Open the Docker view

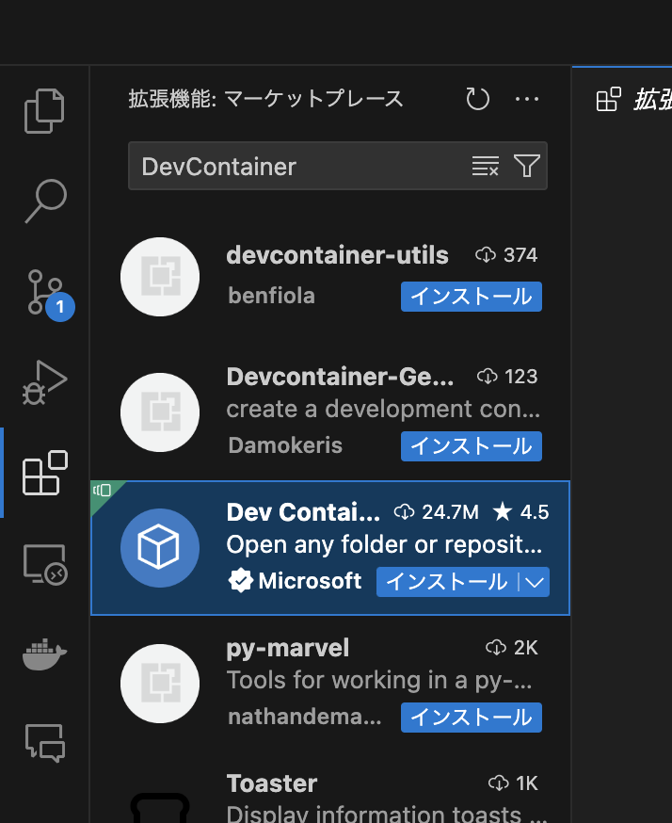point(44,654)
